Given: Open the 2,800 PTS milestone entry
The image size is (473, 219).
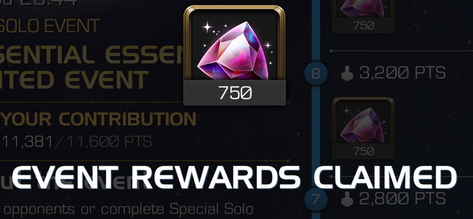Looking at the screenshot, I should (393, 199).
